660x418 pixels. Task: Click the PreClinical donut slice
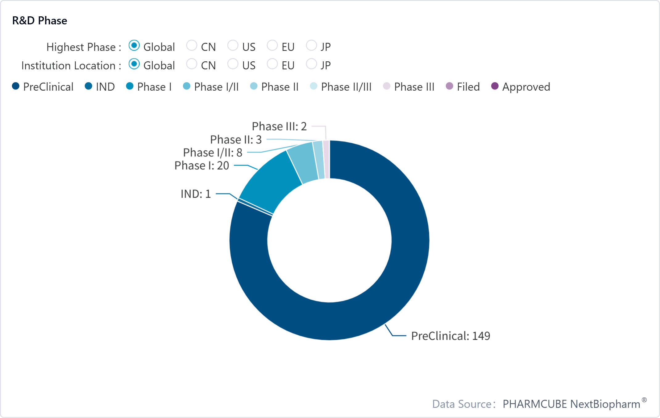coord(401,277)
